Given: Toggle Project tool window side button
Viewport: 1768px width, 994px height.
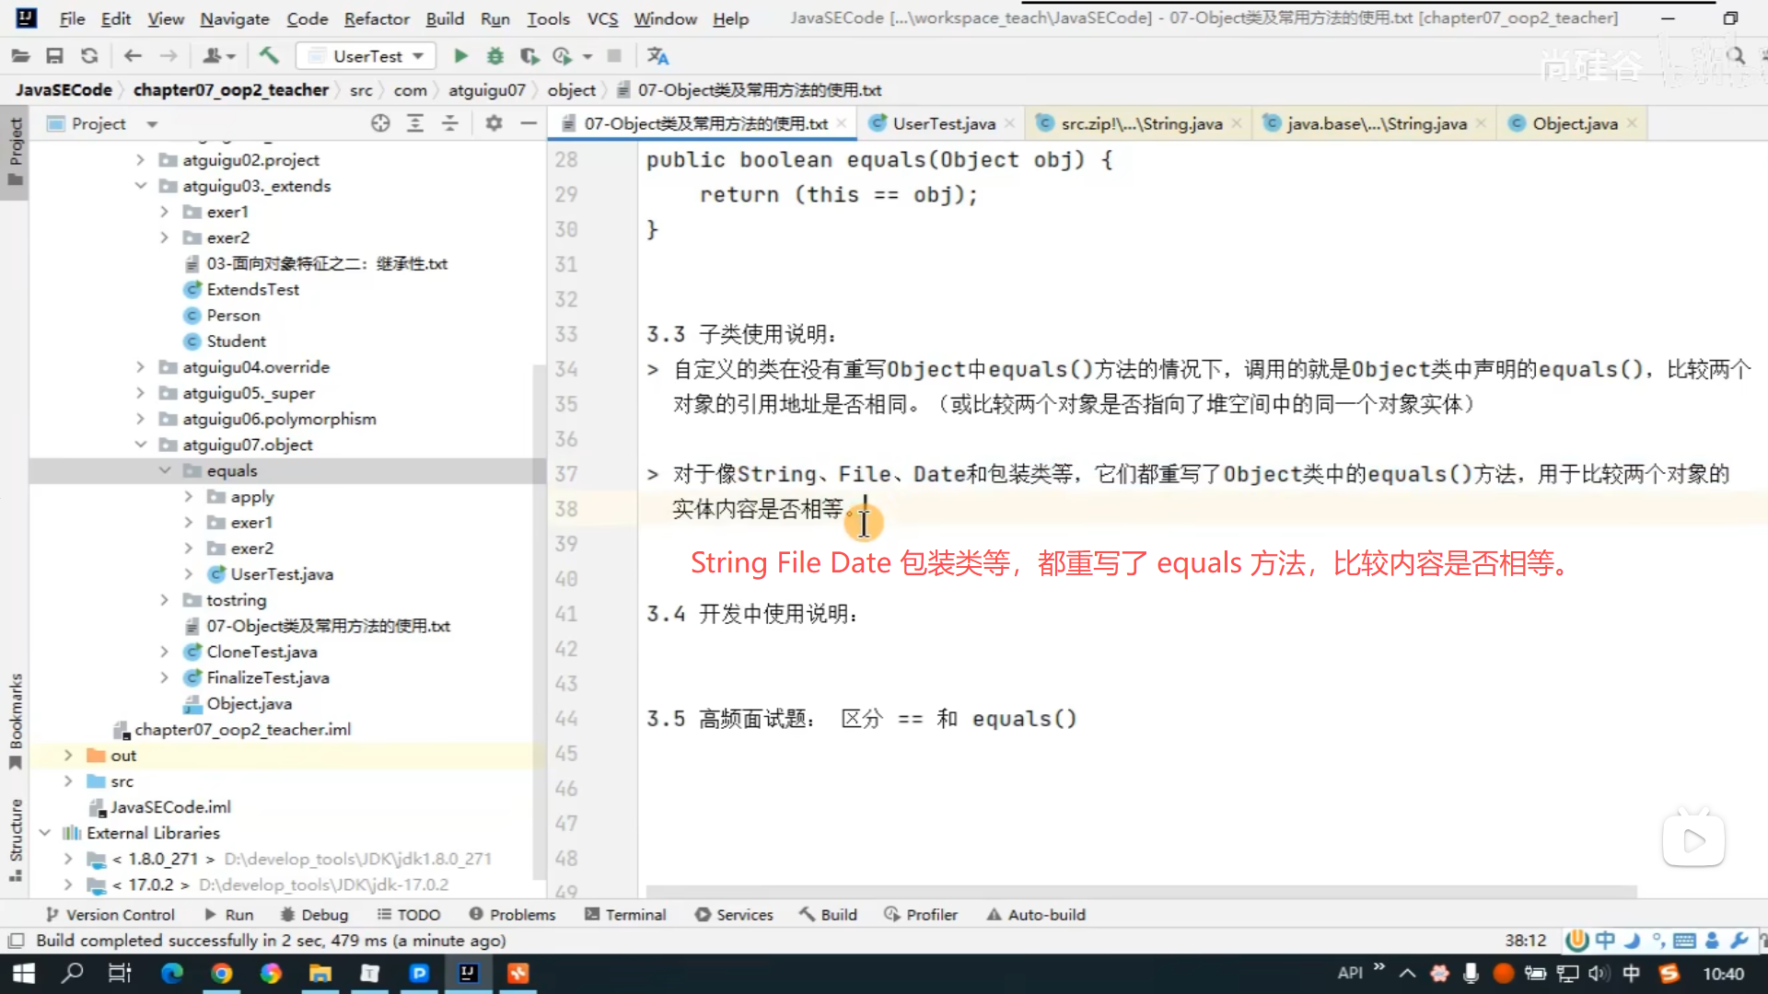Looking at the screenshot, I should pos(16,152).
